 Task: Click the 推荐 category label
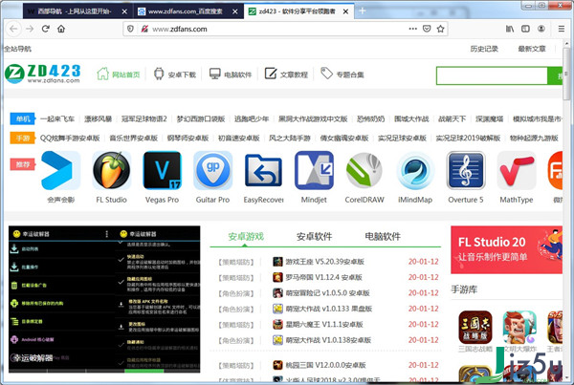click(x=23, y=164)
